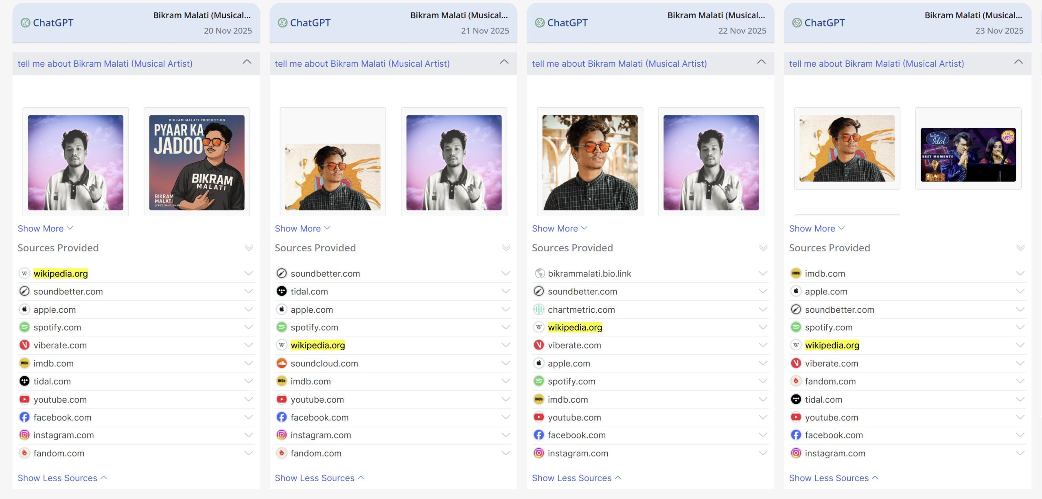
Task: Click ChatGPT logo in the 20 Nov card
Action: point(25,23)
